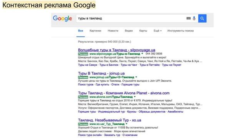Open sitelink 'Заказать тур'
Image resolution: width=246 pixels, height=138 pixels.
click(x=112, y=135)
